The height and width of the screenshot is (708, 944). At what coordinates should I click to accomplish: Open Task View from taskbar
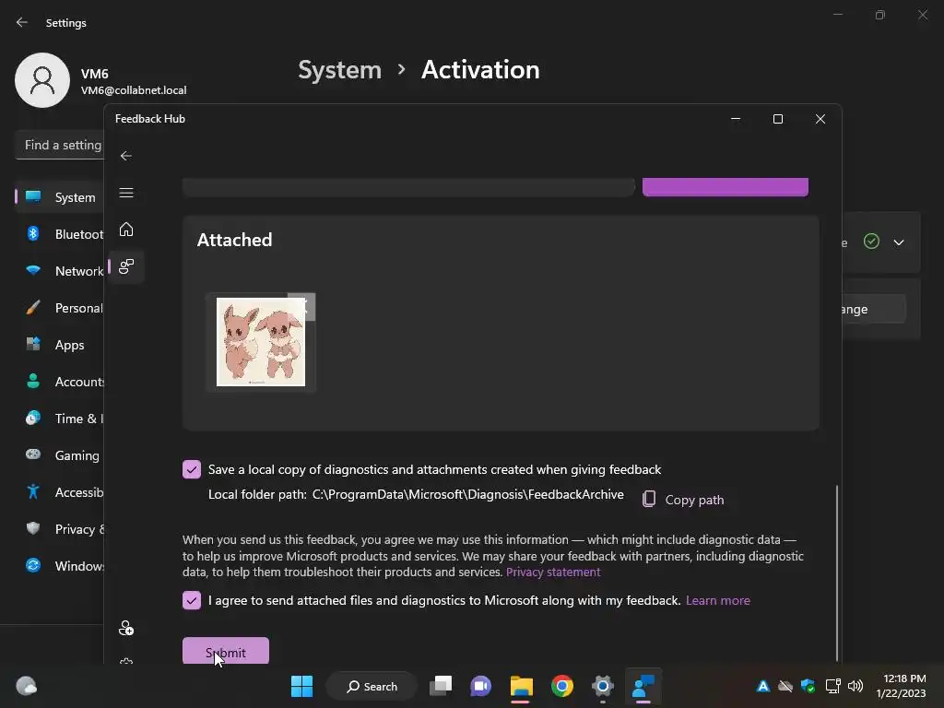(441, 686)
